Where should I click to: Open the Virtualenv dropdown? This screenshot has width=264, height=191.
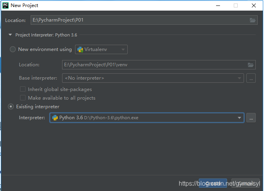coord(101,49)
